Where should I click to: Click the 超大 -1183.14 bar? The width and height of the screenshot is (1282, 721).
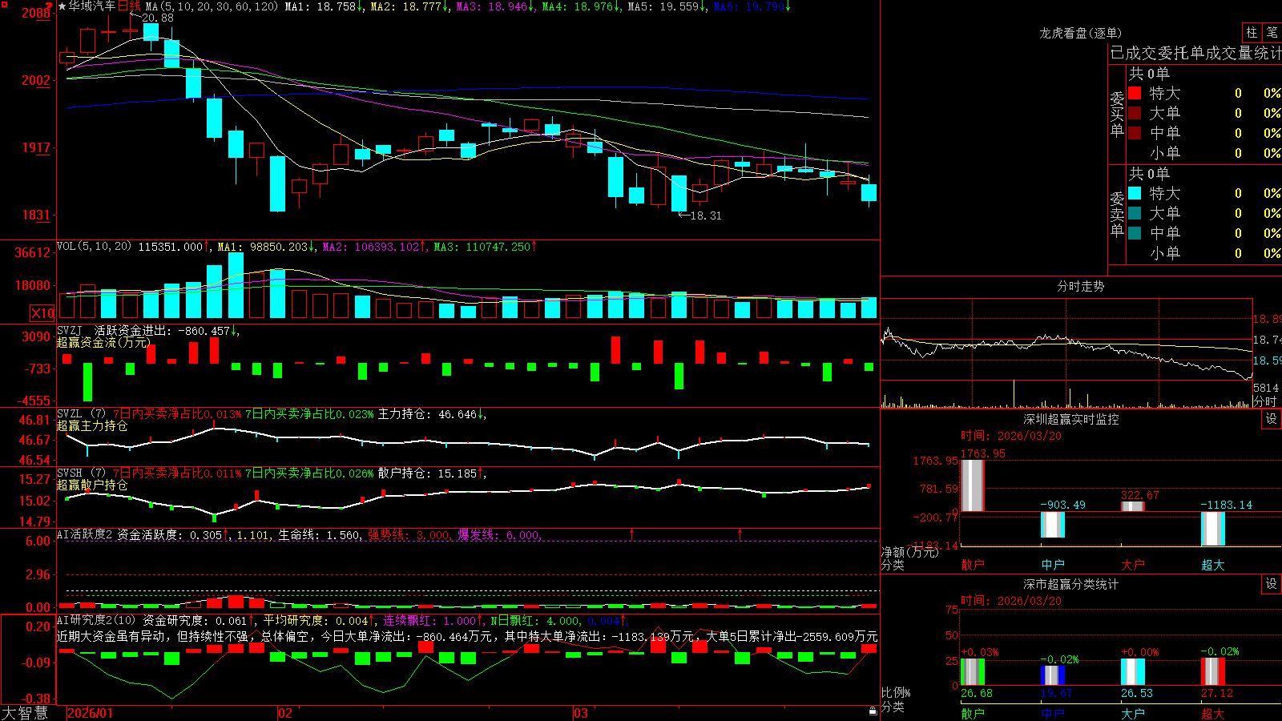point(1213,529)
